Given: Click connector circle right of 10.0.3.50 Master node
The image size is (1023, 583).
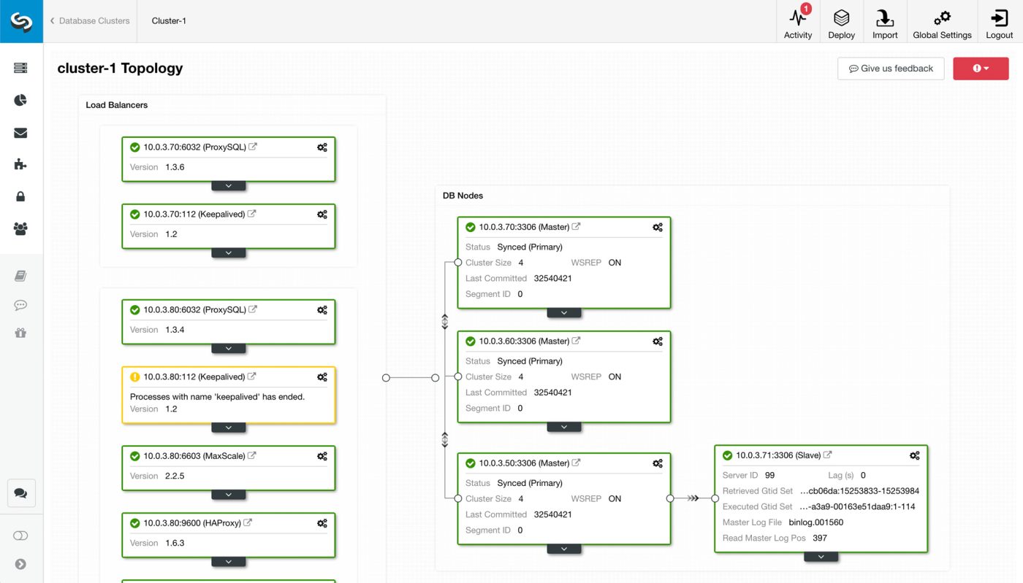Looking at the screenshot, I should point(670,498).
